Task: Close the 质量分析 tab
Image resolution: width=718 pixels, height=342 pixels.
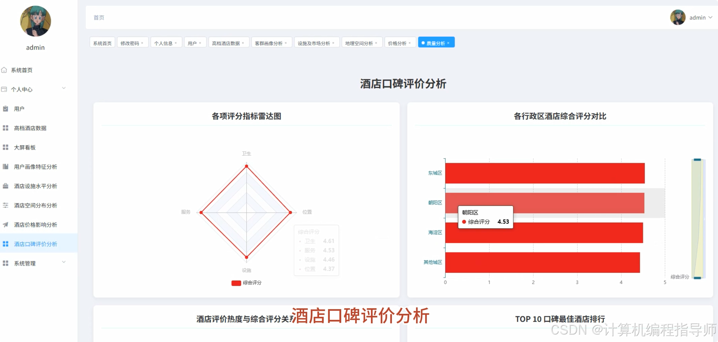Action: 449,42
